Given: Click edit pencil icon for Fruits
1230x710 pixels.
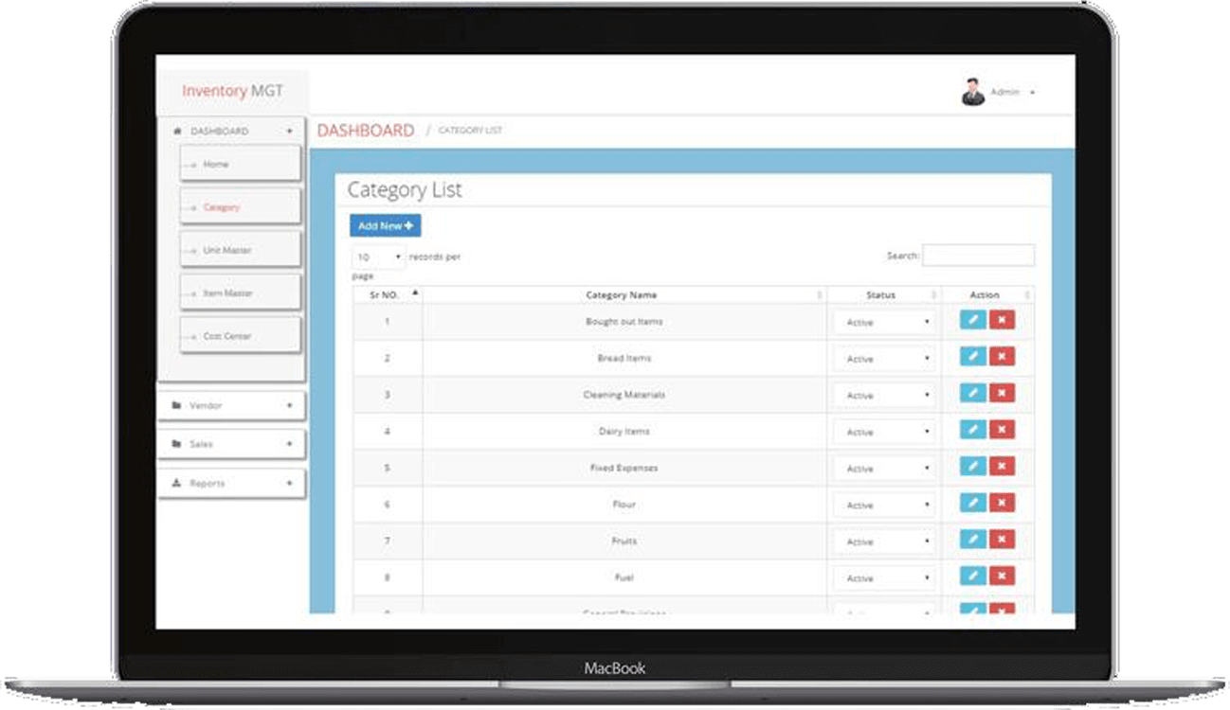Looking at the screenshot, I should (972, 539).
